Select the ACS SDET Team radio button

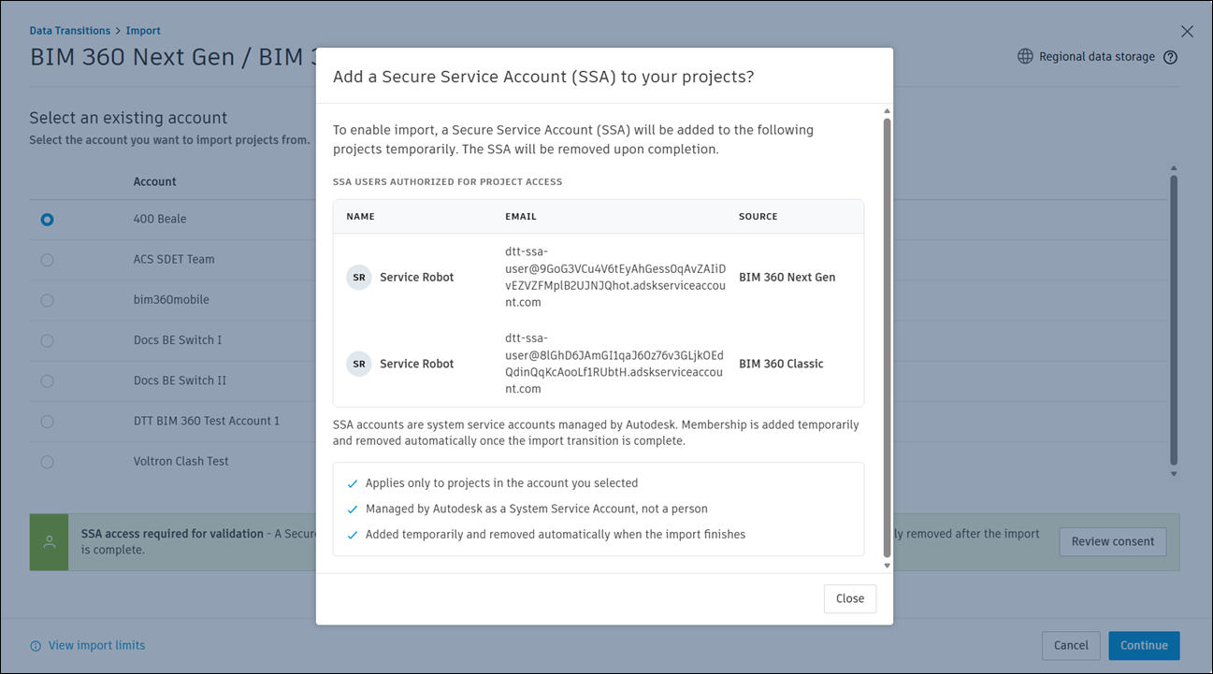(47, 260)
